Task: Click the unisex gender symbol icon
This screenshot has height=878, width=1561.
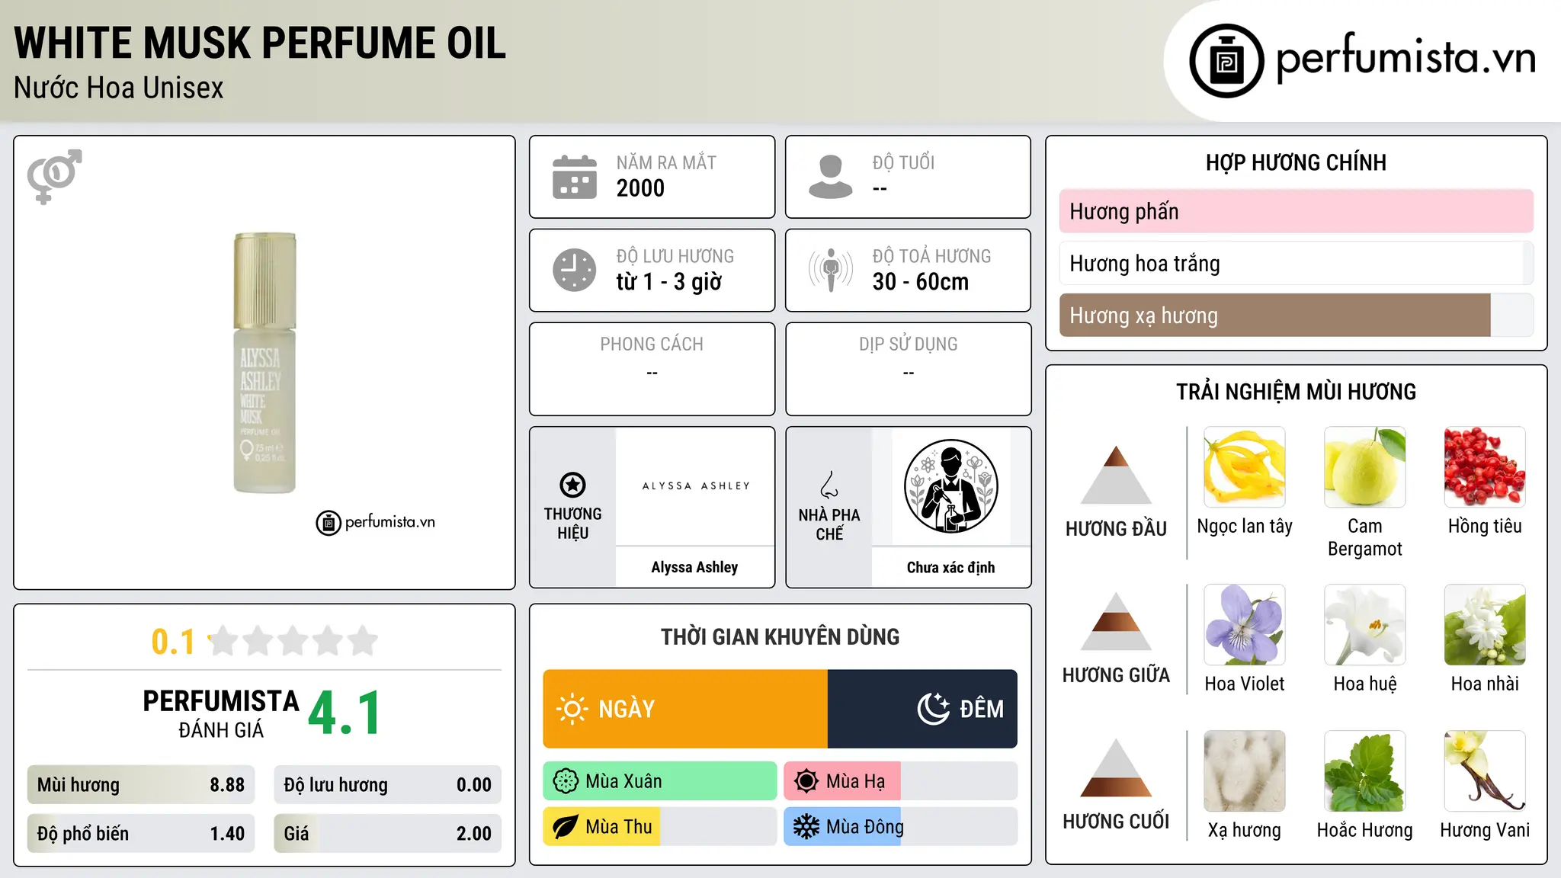Action: point(54,176)
